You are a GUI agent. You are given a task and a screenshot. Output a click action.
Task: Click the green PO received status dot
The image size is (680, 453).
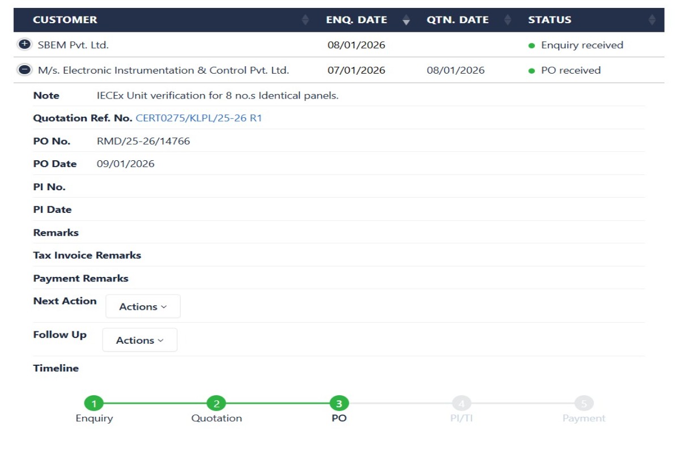pyautogui.click(x=532, y=71)
